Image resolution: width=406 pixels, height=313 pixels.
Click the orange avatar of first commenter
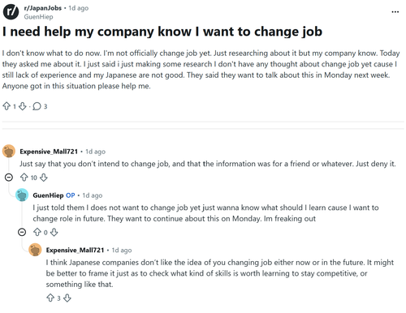[9, 151]
